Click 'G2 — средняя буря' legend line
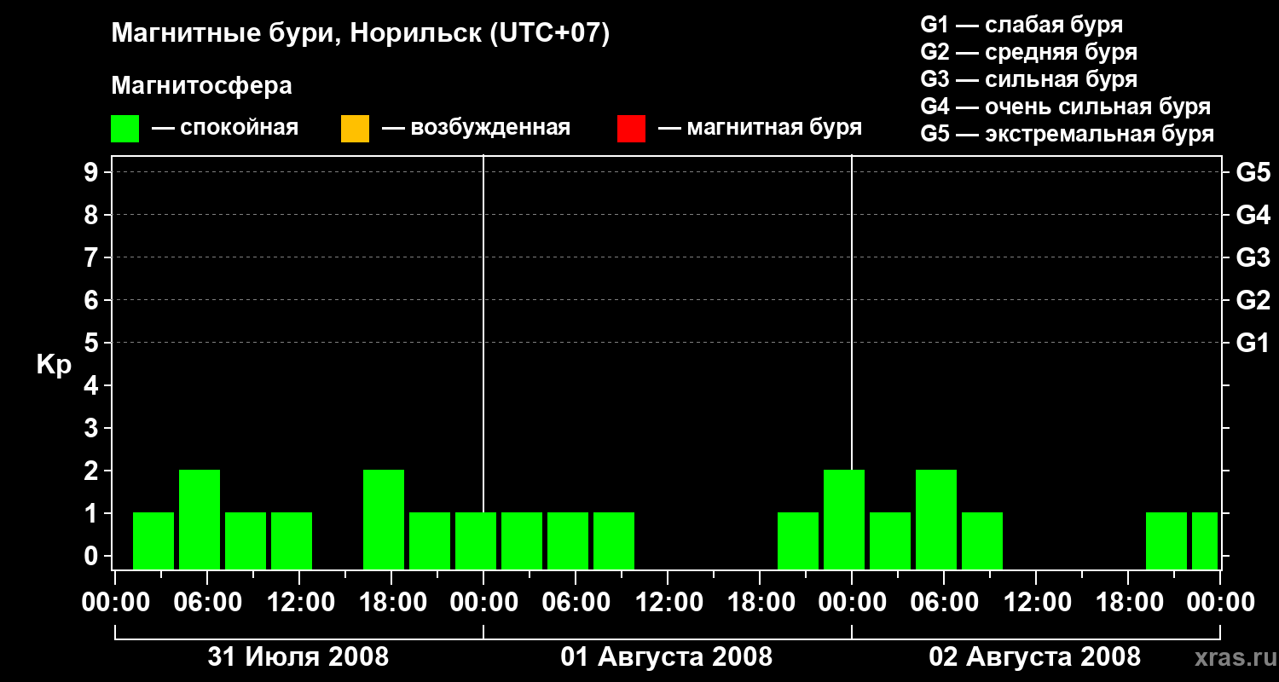The width and height of the screenshot is (1279, 682). pyautogui.click(x=1028, y=52)
